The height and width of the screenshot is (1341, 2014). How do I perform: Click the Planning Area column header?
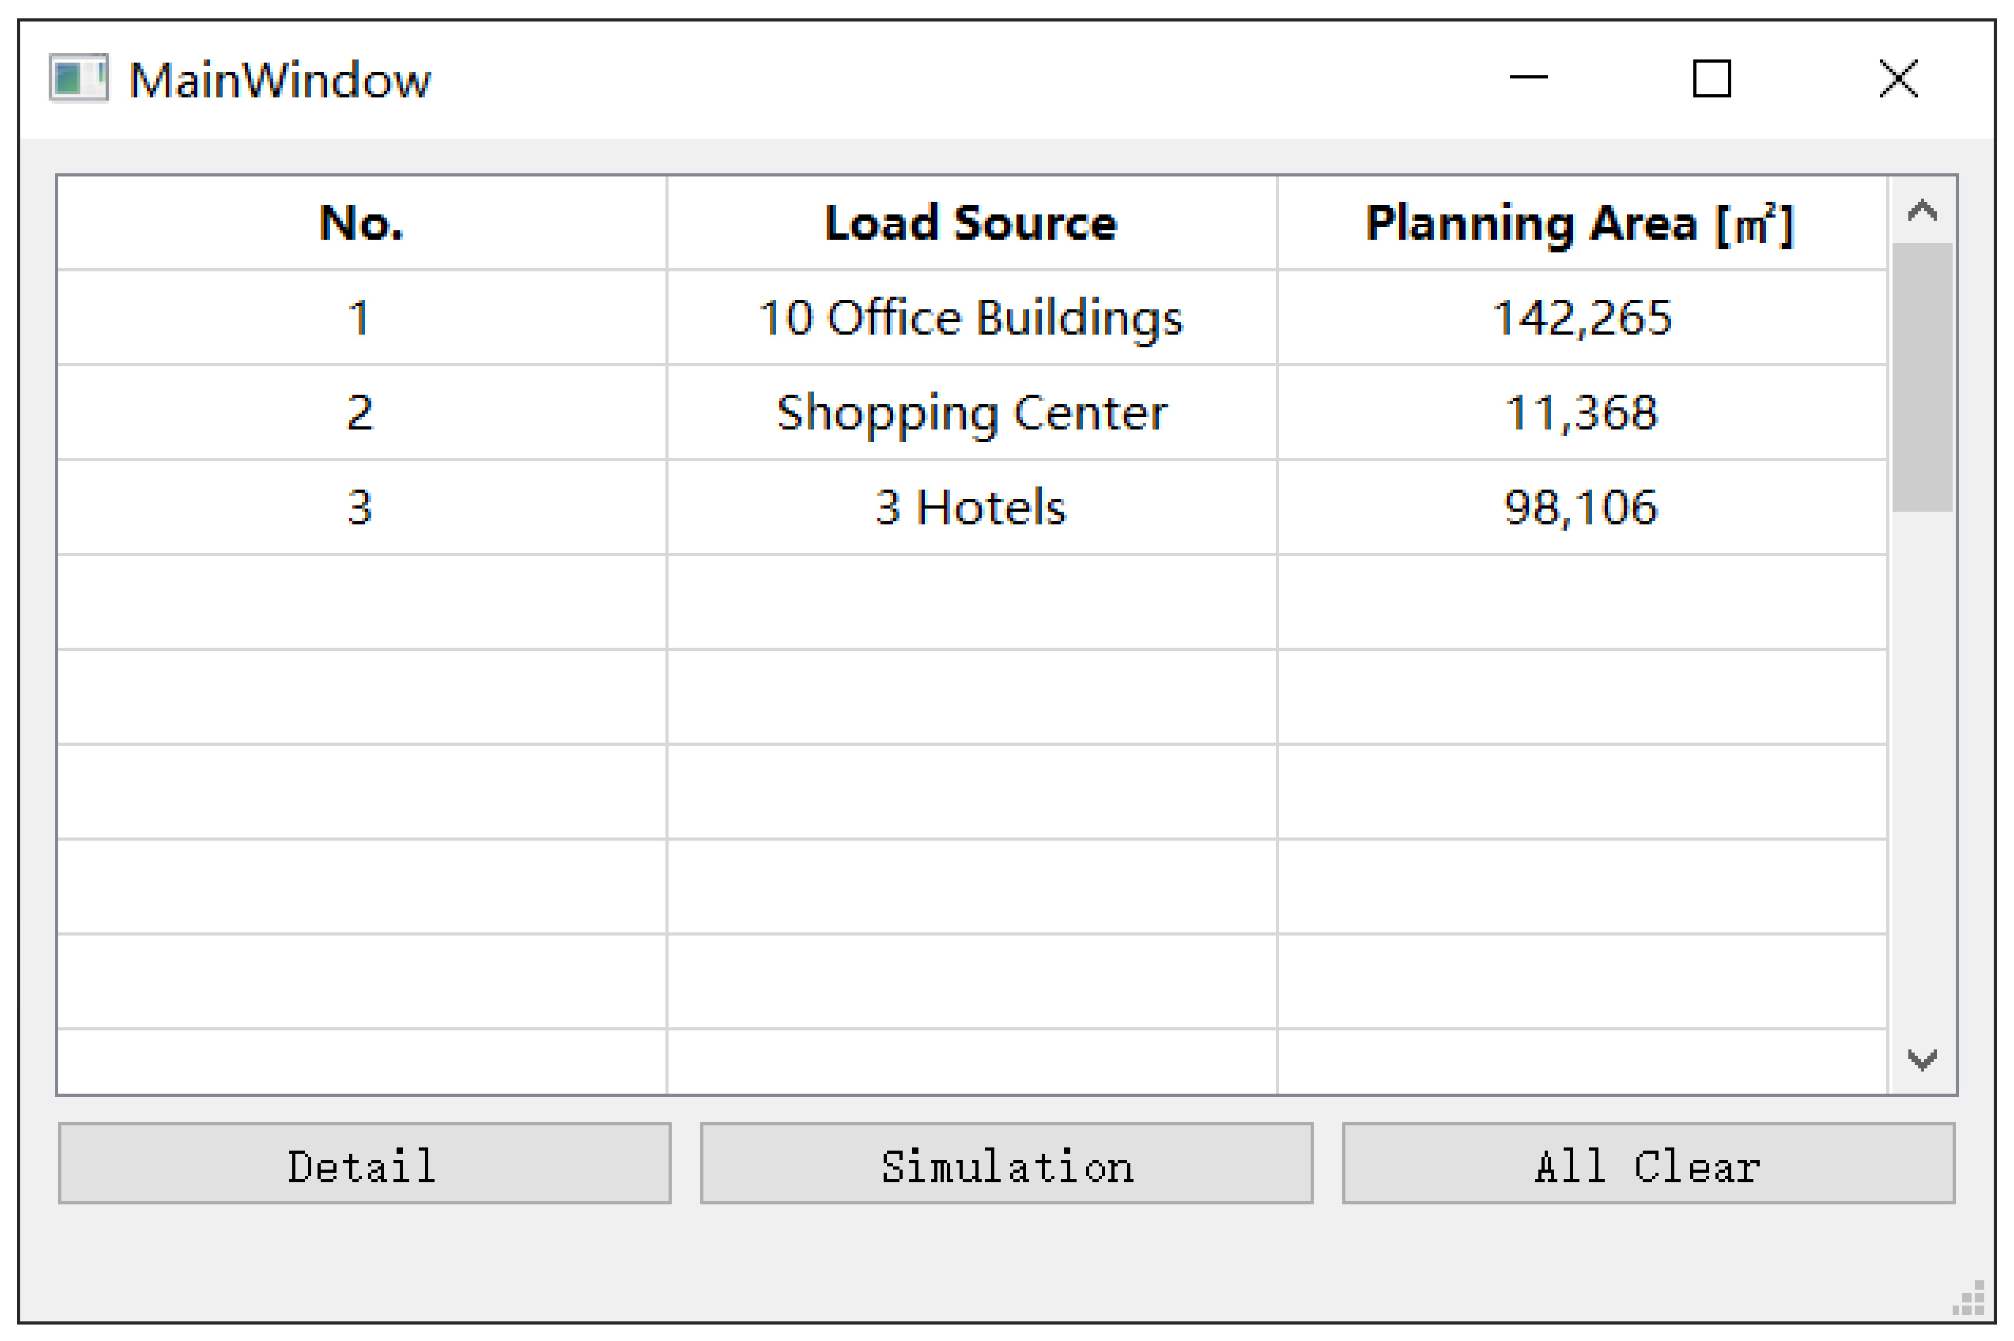pyautogui.click(x=1581, y=223)
